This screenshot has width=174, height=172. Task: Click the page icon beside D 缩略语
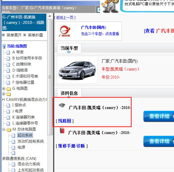click(8, 70)
